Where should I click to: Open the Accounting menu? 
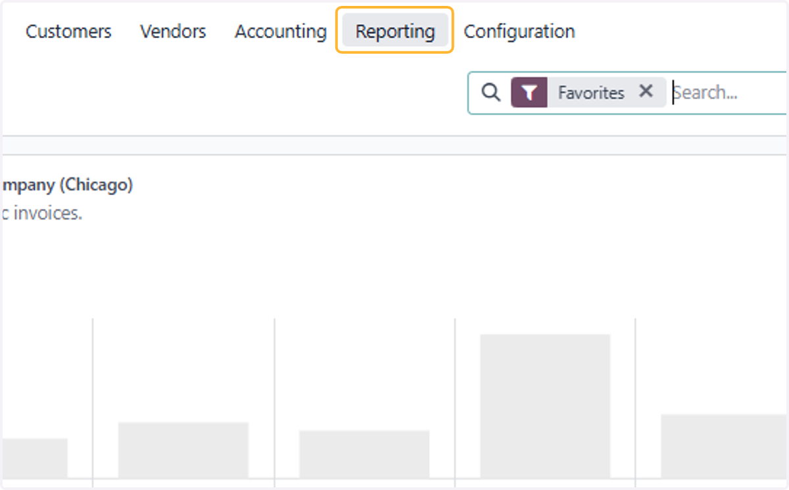point(281,32)
